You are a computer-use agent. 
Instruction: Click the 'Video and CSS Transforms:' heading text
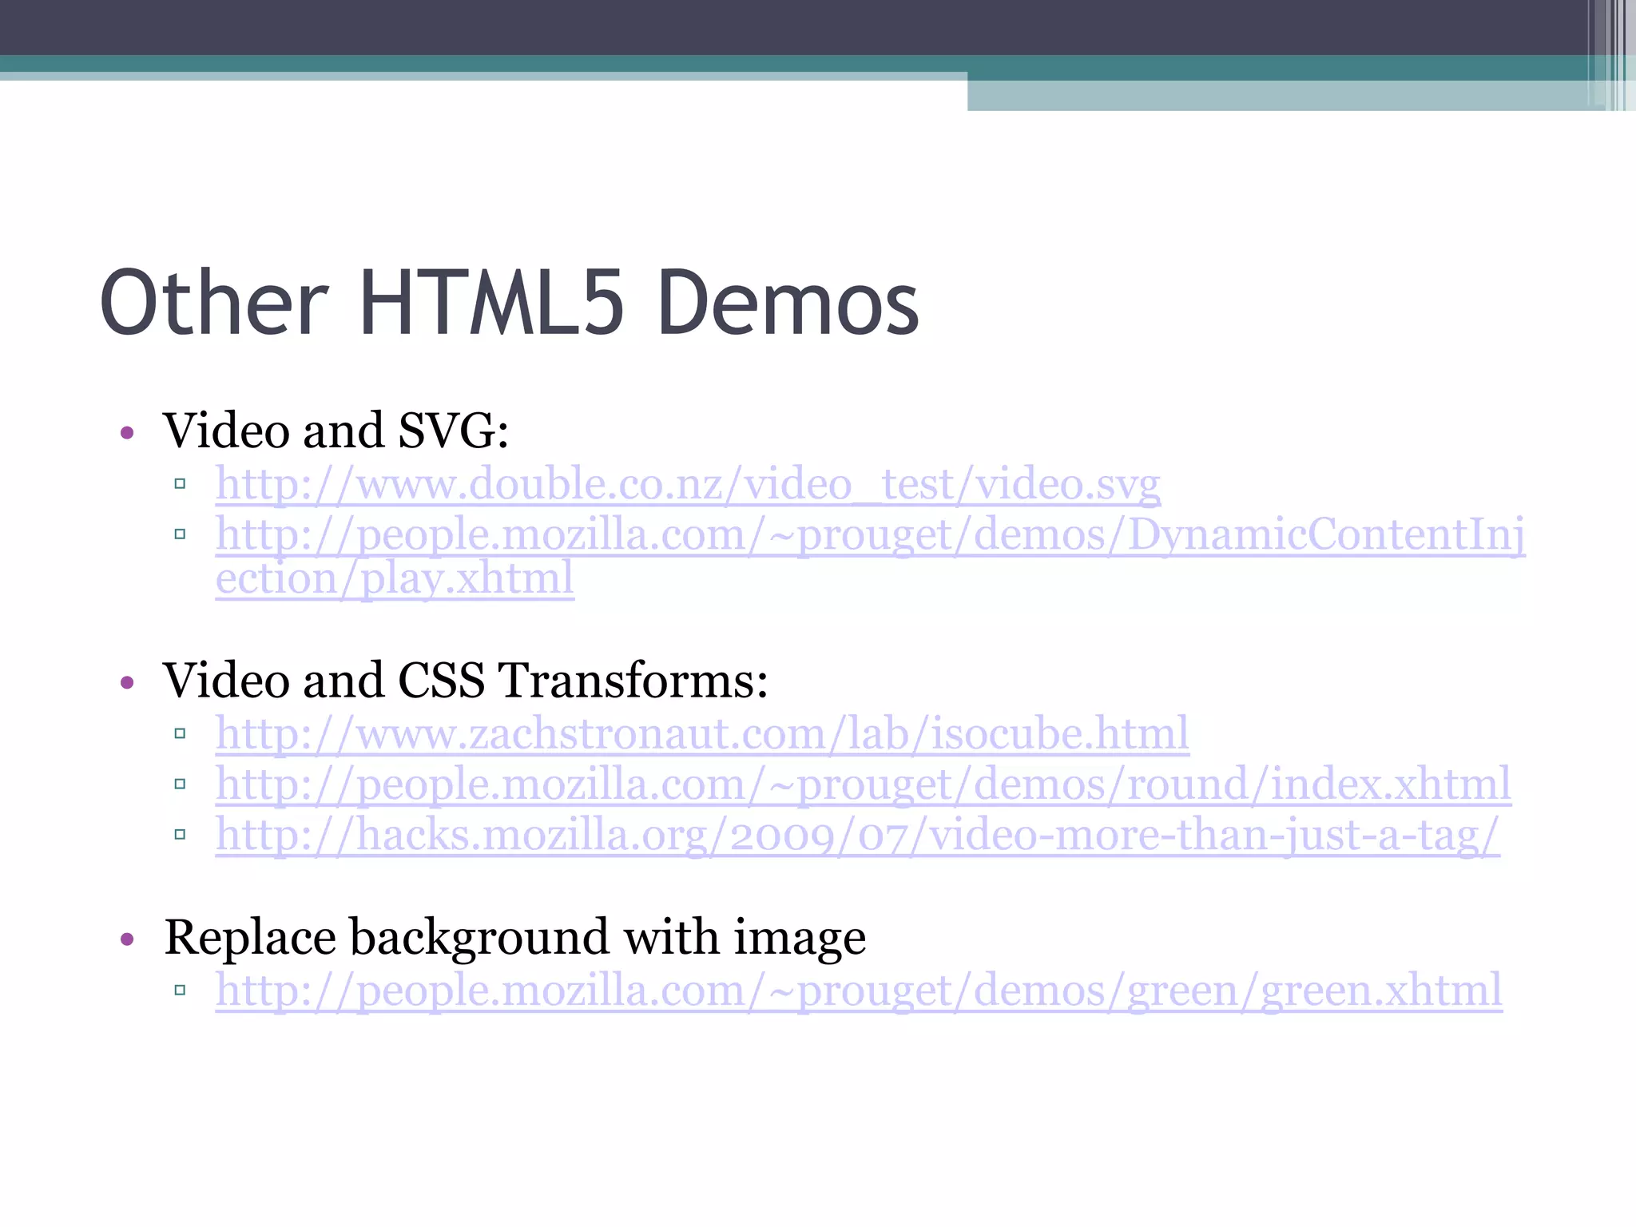[465, 681]
